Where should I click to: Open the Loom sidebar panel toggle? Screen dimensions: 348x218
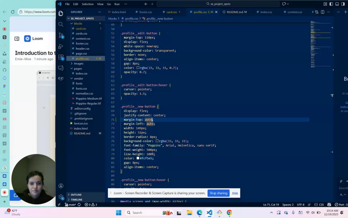[x=17, y=39]
